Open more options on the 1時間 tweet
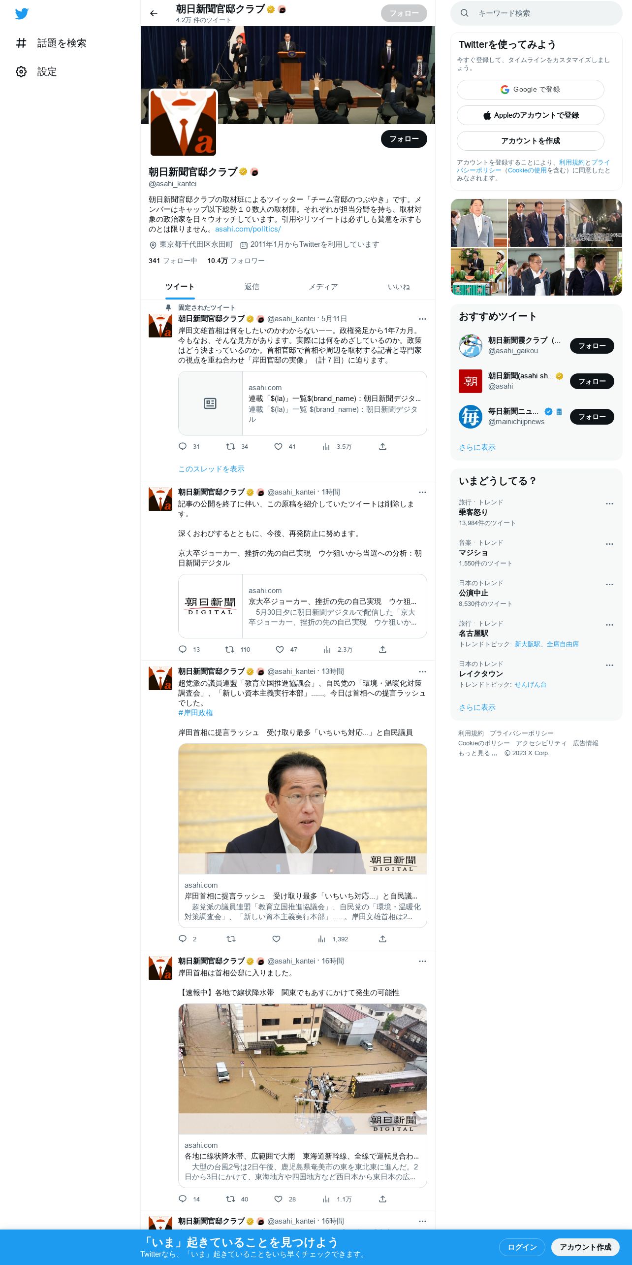632x1265 pixels. point(422,492)
